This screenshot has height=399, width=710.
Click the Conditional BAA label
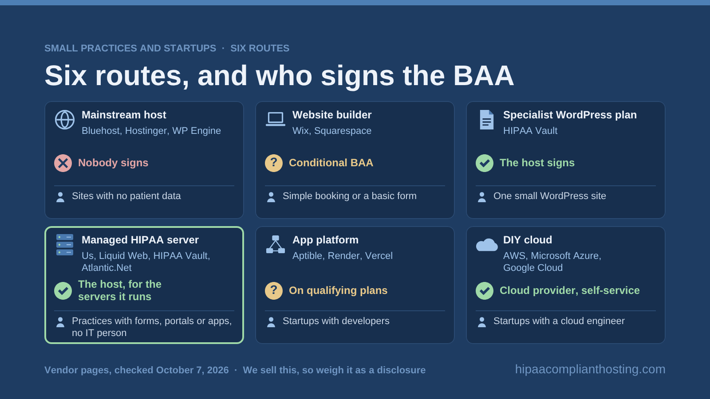pos(331,163)
